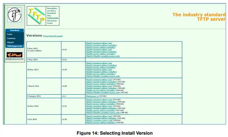Click the FAQ link in top navigation
228x137 pixels.
[x=49, y=15]
